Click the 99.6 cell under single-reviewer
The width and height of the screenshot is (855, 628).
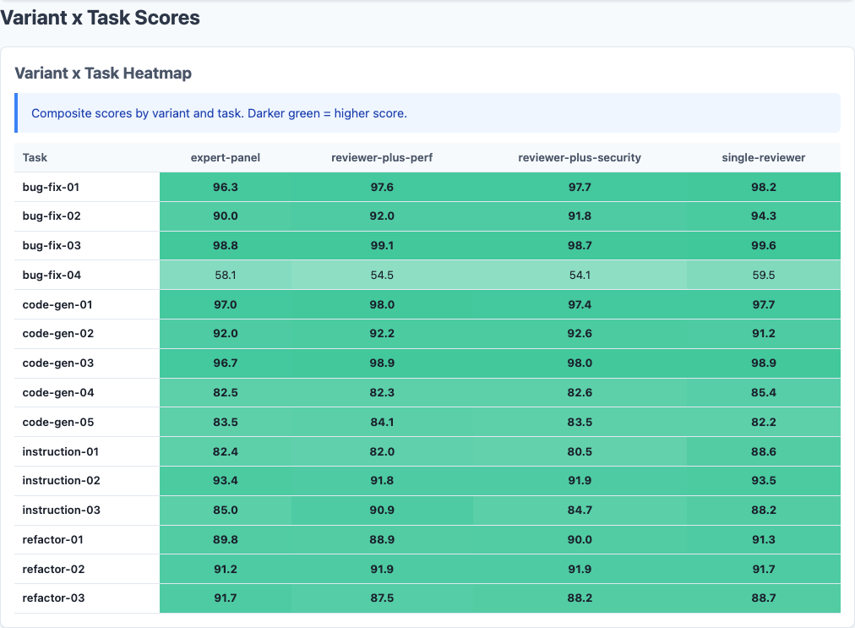tap(763, 245)
